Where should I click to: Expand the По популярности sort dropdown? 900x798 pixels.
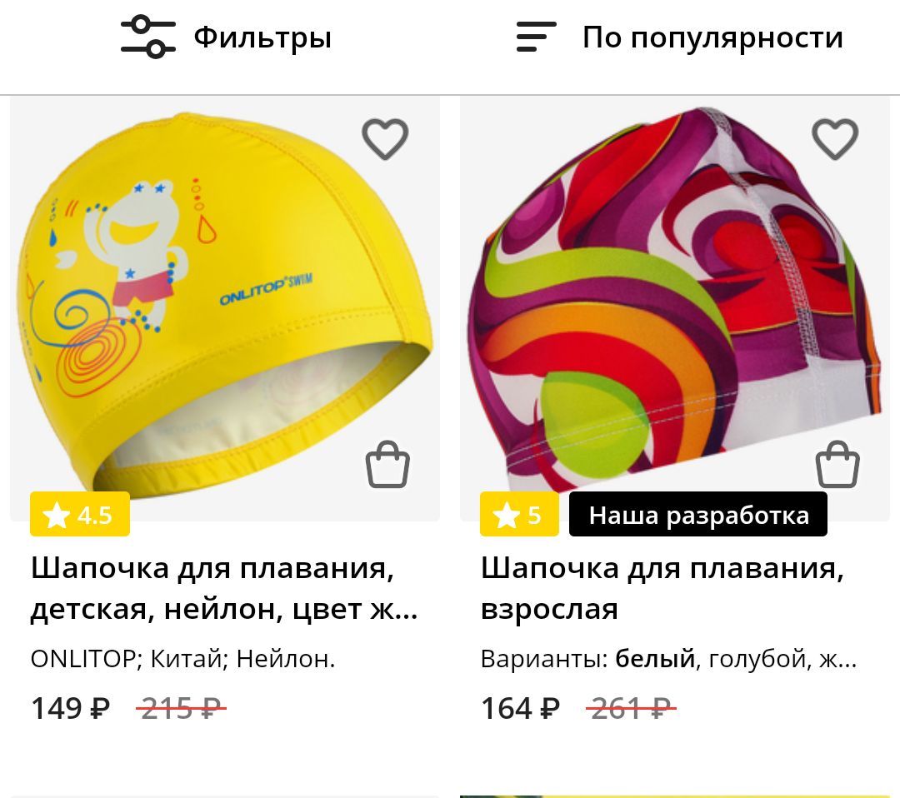coord(680,37)
